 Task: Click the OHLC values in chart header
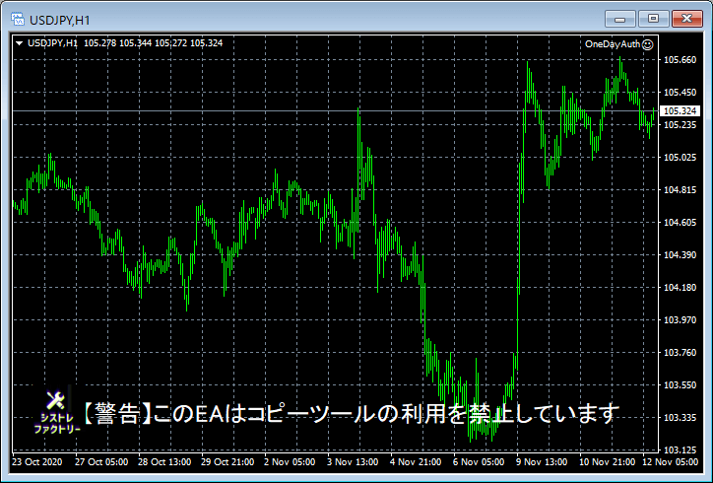tap(154, 43)
